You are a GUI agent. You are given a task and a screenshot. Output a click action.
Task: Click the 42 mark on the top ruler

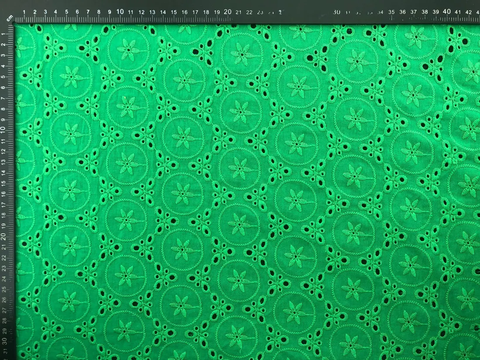(x=468, y=12)
